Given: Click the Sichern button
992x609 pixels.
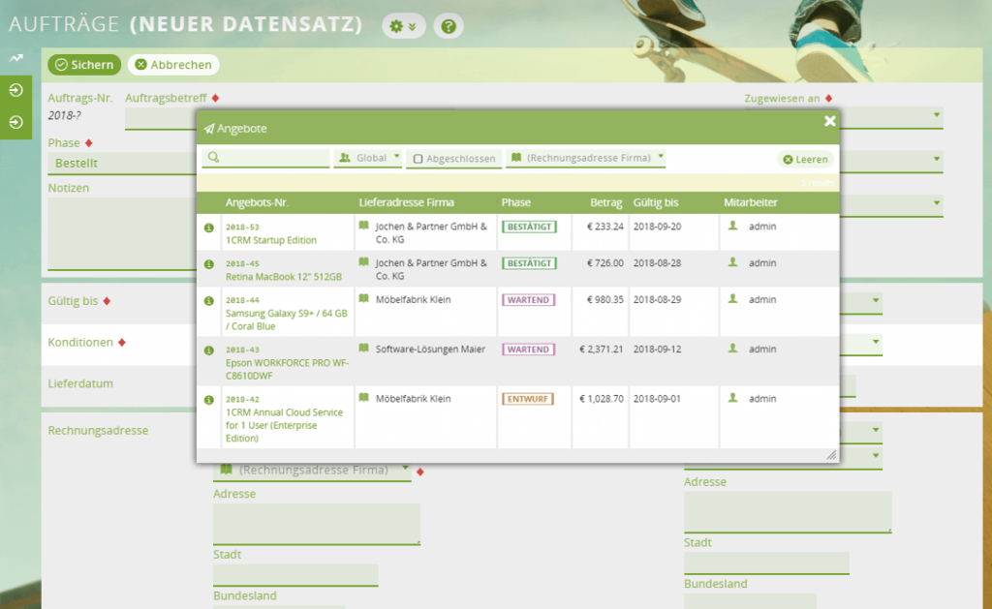Looking at the screenshot, I should pos(84,65).
